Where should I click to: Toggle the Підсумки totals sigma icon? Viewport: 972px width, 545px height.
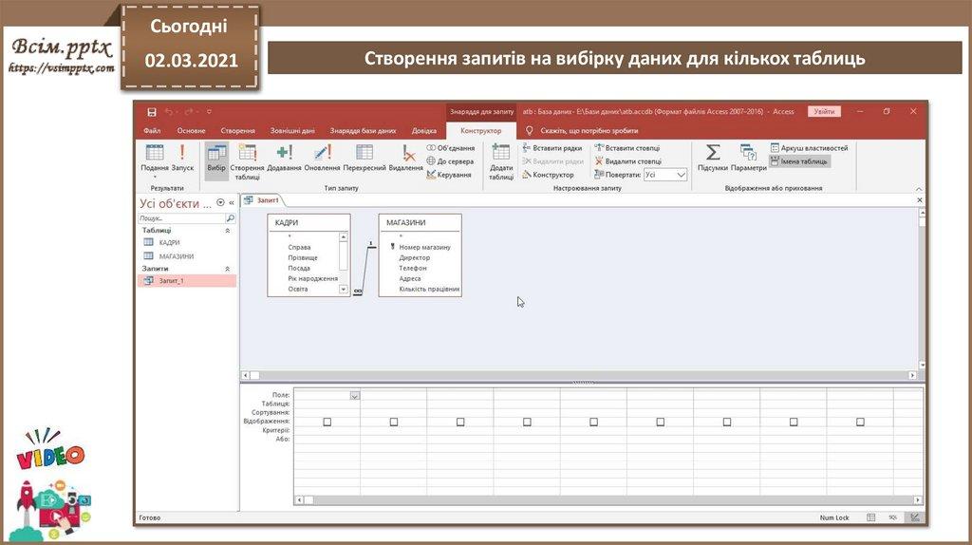click(712, 155)
